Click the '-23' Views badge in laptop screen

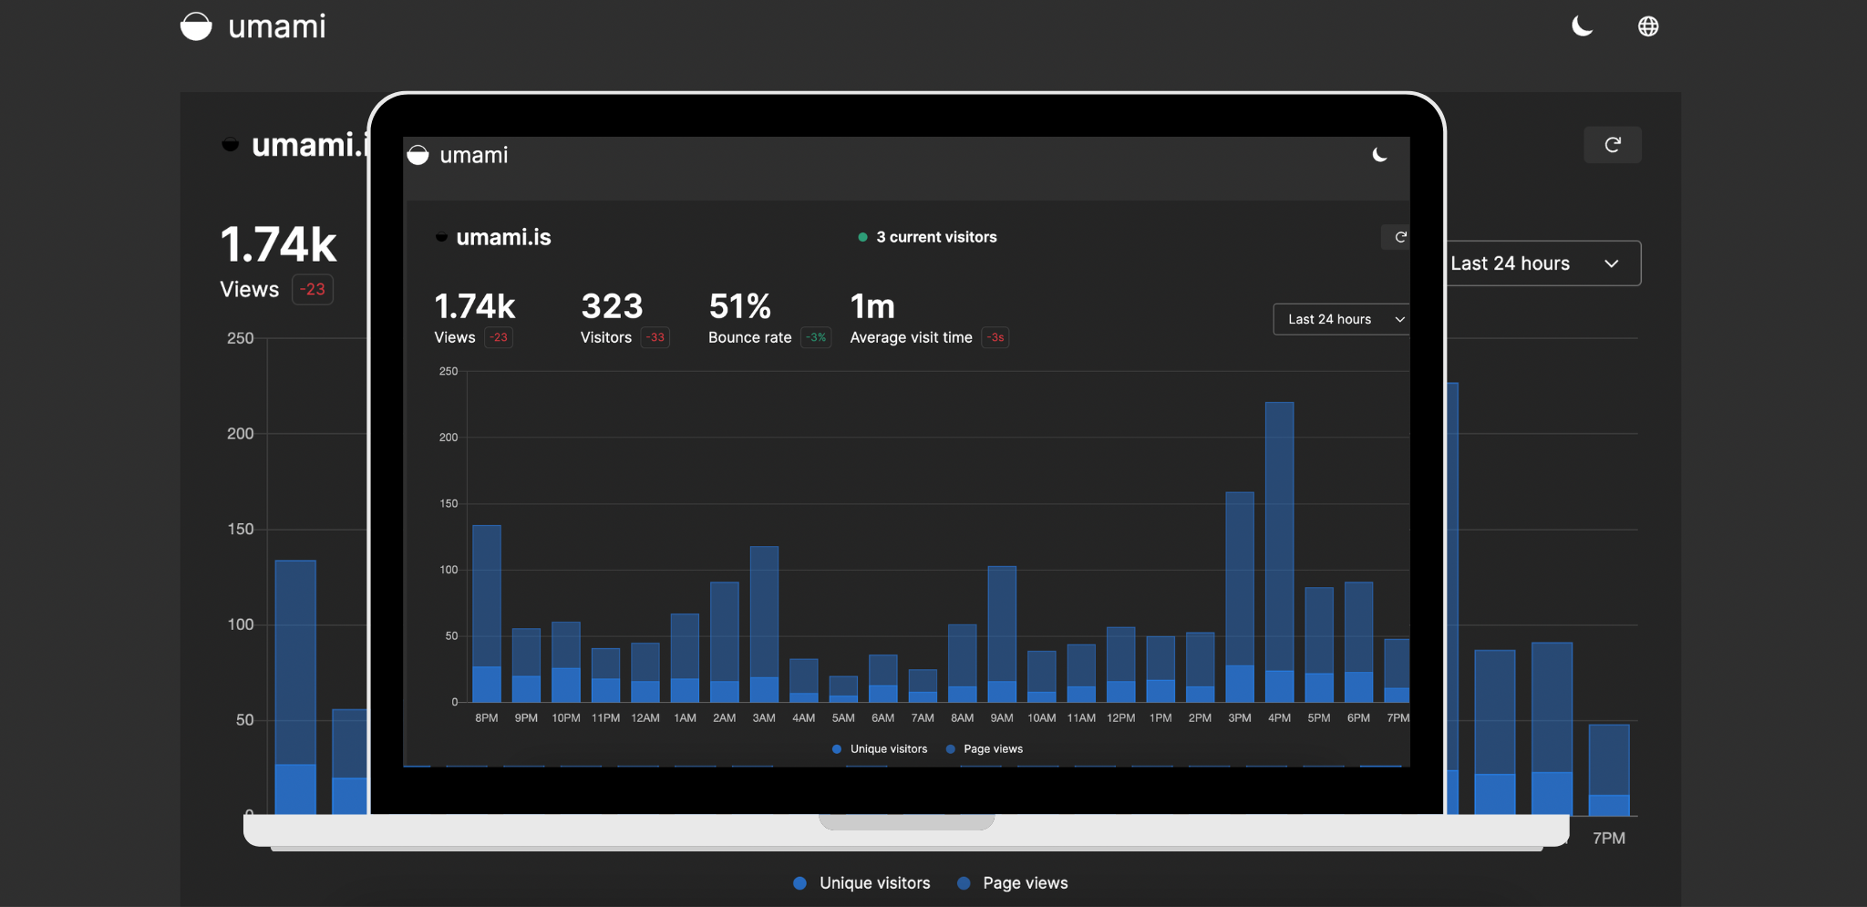tap(499, 337)
